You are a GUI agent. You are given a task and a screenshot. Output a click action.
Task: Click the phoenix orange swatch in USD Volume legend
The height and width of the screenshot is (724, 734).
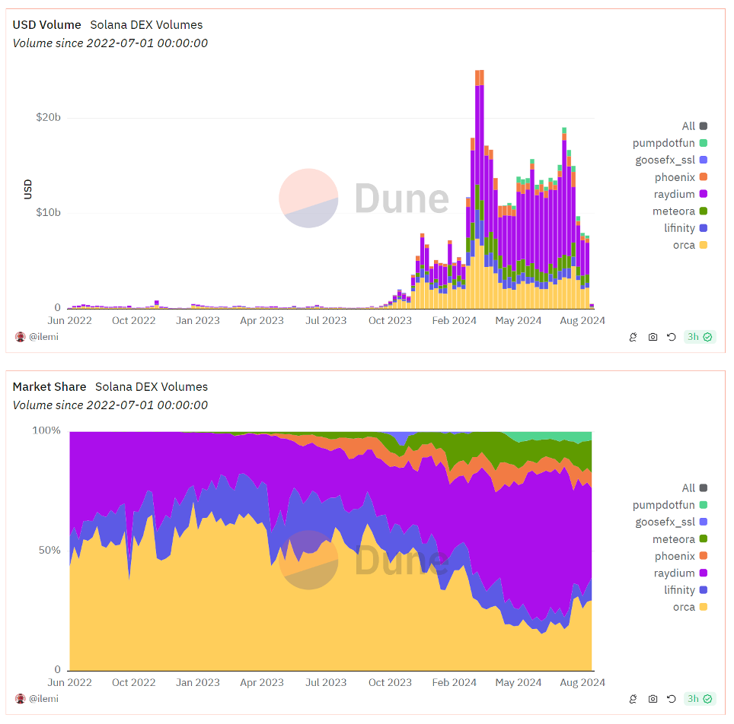(704, 177)
